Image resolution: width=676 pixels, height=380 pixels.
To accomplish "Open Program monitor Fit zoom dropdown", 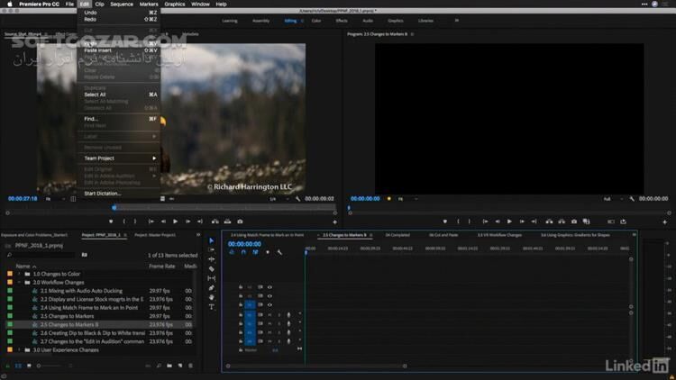I will coord(407,199).
